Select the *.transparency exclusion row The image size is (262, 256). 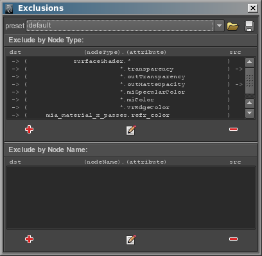coord(126,69)
